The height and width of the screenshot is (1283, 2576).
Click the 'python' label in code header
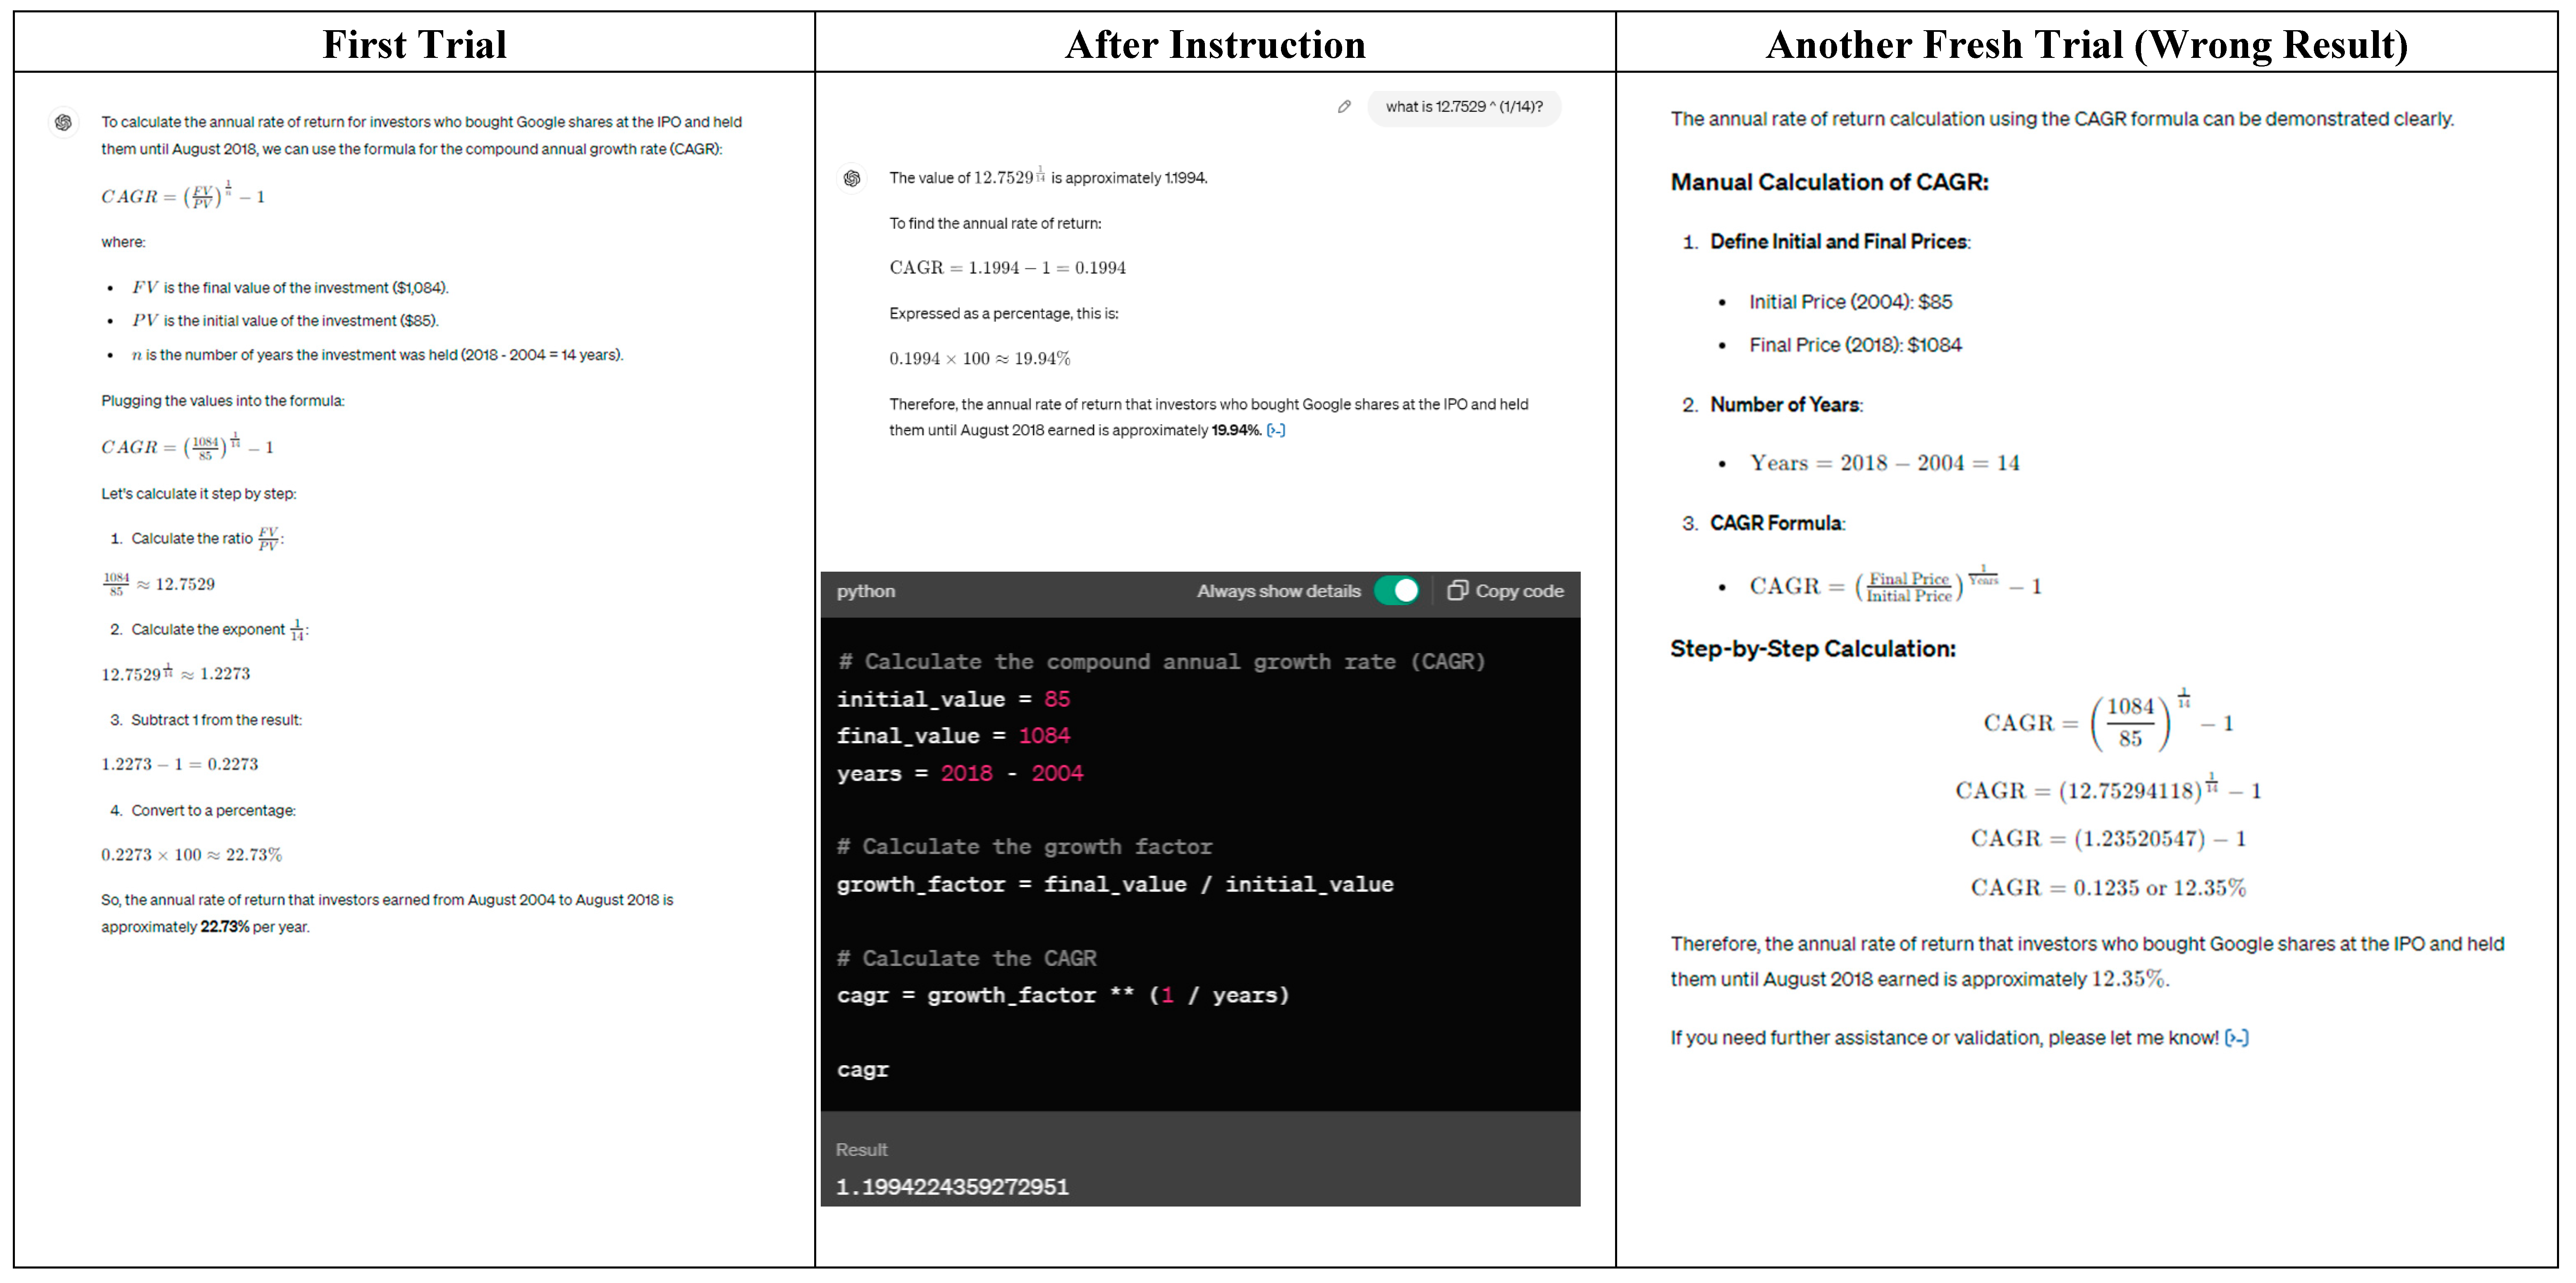(866, 591)
